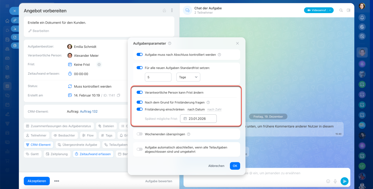
Task: Open the emoji picker in chat
Action: 328,181
